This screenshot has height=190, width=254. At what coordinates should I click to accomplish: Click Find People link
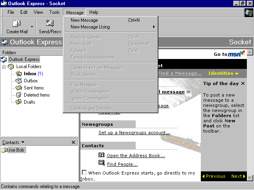click(x=122, y=164)
